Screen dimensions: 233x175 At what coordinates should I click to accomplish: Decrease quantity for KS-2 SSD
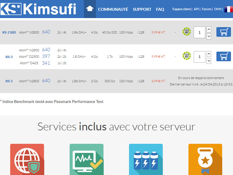pos(209,36)
